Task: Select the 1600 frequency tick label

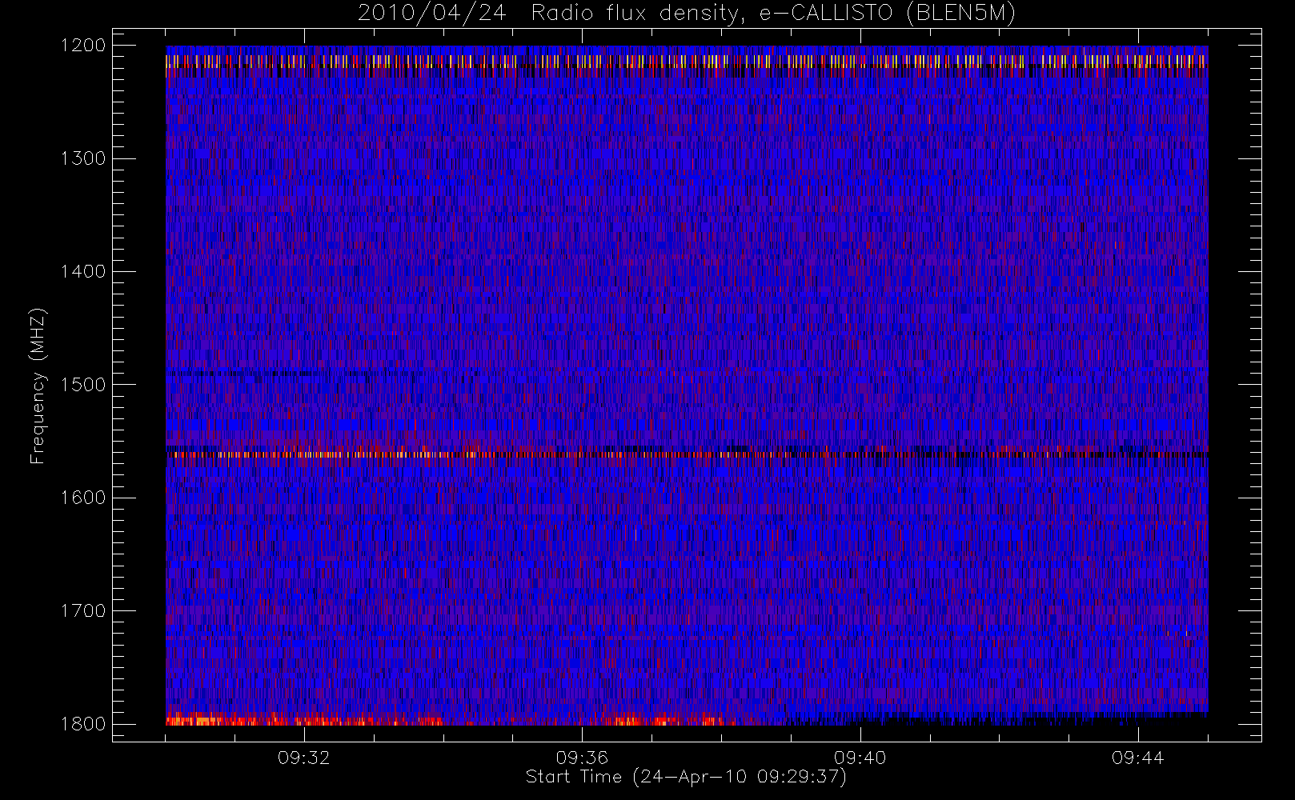Action: (x=84, y=498)
